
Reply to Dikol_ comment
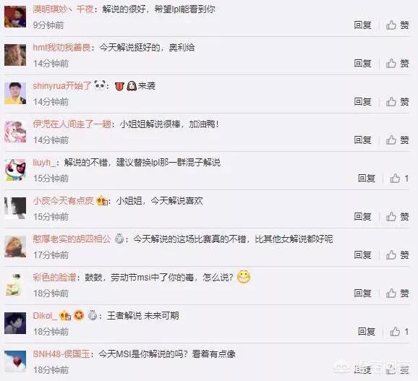point(367,332)
